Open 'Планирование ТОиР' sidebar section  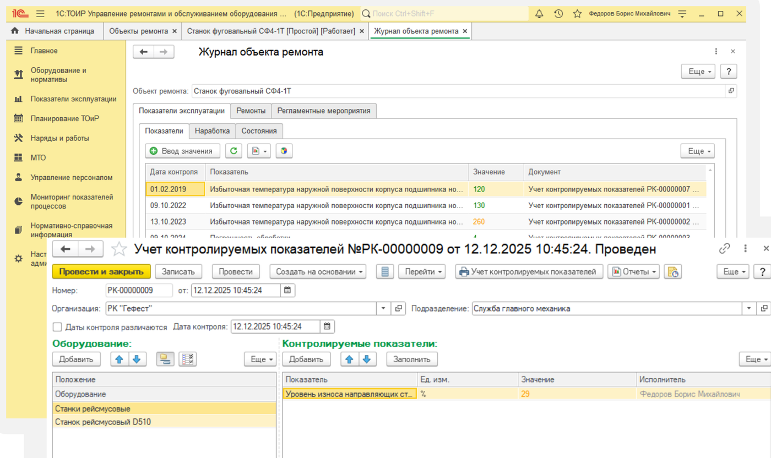[x=65, y=118]
